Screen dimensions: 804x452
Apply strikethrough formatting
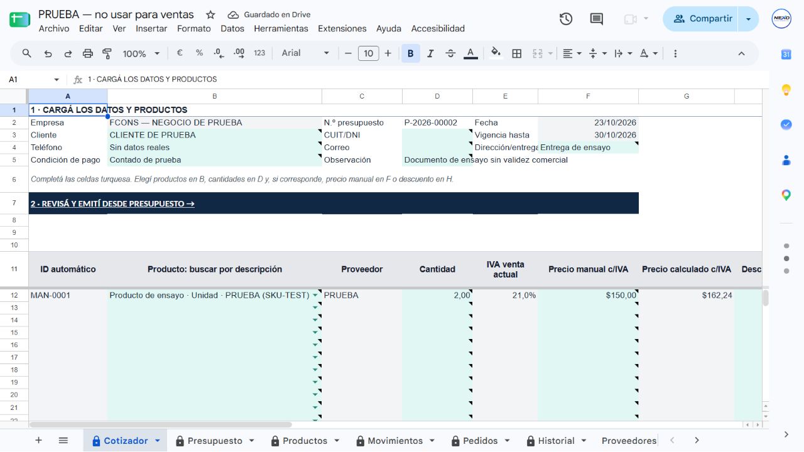tap(450, 53)
